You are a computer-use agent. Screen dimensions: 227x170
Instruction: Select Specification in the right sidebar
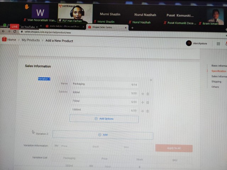point(218,71)
